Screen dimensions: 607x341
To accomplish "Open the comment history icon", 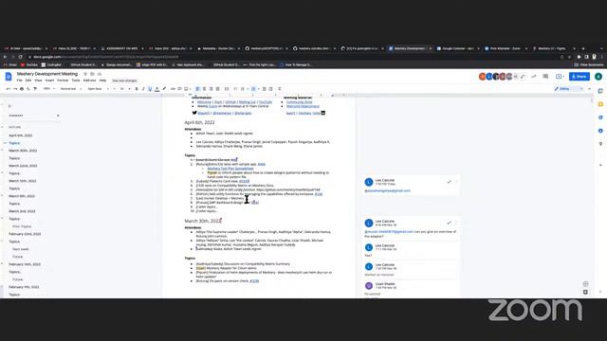I will (545, 77).
